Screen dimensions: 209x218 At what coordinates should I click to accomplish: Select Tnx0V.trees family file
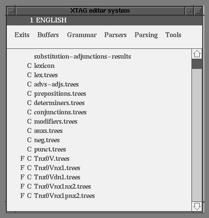[52, 158]
